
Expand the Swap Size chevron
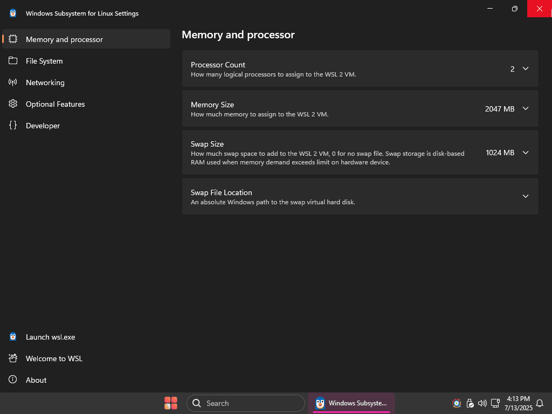click(526, 153)
